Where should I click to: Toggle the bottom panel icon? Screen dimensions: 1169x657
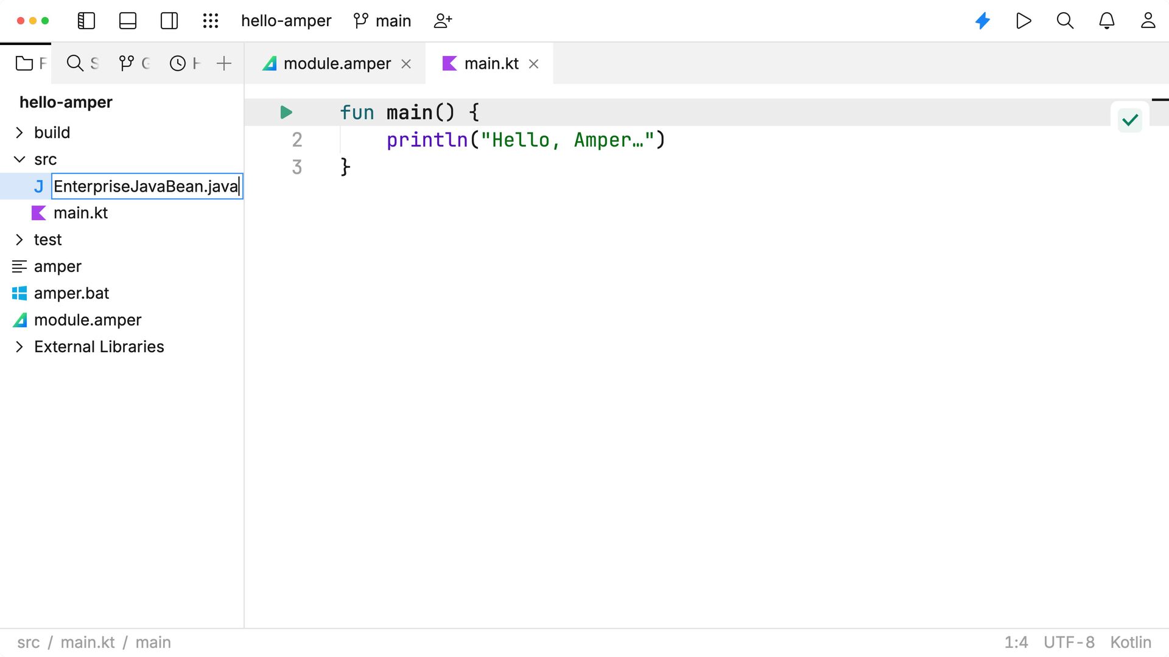[x=128, y=21]
